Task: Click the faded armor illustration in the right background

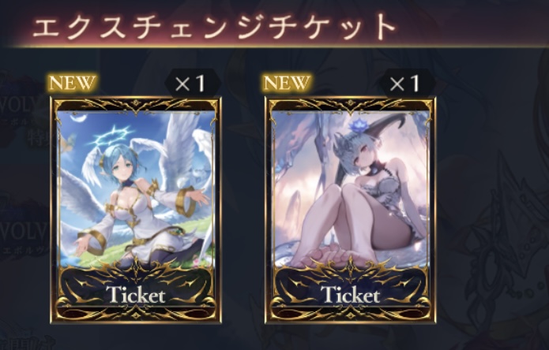Action: 497,244
